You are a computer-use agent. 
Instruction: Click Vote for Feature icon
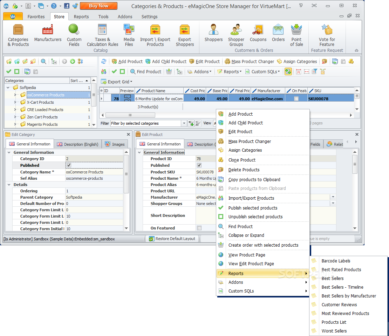point(327,35)
